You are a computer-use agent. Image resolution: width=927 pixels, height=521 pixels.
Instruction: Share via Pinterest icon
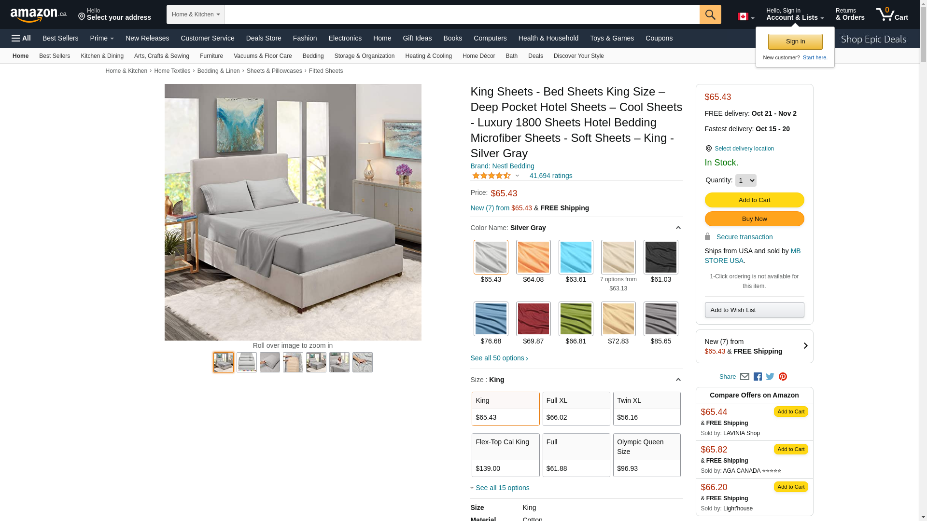click(783, 377)
